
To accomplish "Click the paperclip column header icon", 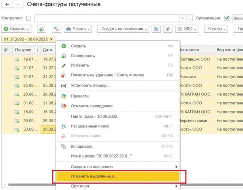I will 6,50.
